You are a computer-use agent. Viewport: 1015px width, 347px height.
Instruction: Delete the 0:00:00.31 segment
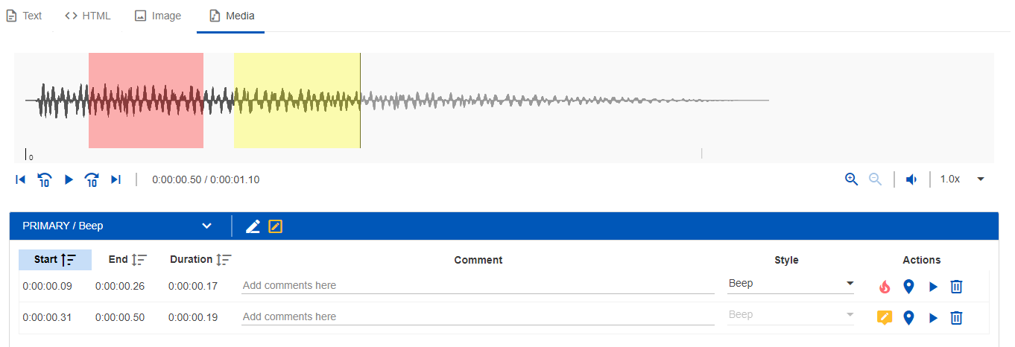(957, 318)
